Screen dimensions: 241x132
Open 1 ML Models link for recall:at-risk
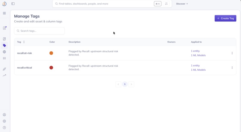point(198,55)
